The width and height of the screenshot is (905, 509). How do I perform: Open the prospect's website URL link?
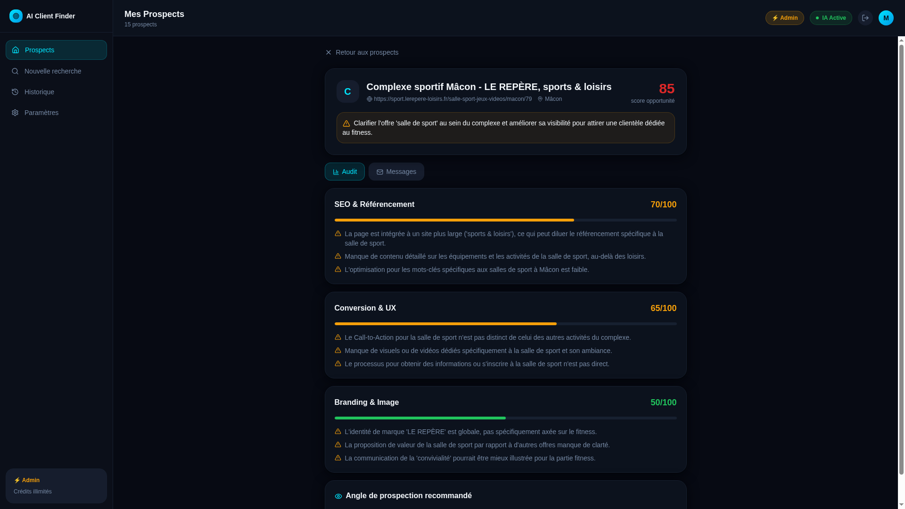451,99
